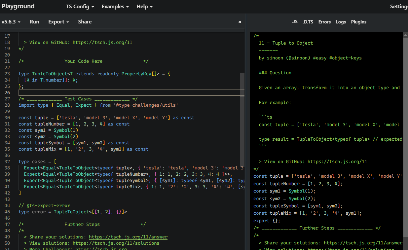Screen dimensions: 408x250
Task: Click the Playground logo title
Action: pyautogui.click(x=18, y=6)
